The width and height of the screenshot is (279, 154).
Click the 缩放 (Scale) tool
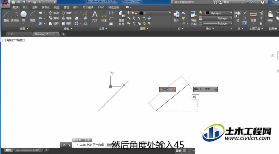click(x=67, y=23)
